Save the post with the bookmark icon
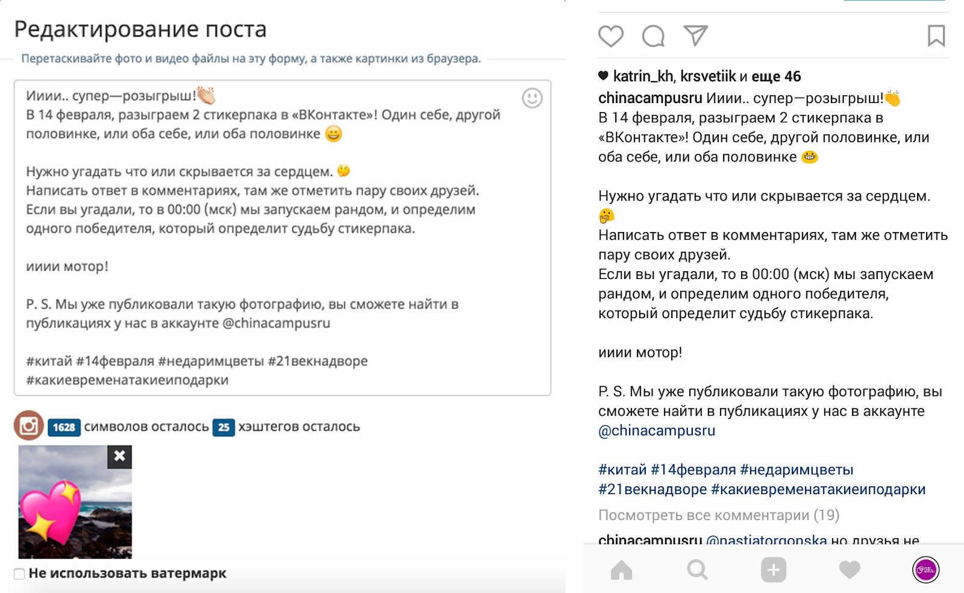Viewport: 964px width, 593px height. [x=936, y=36]
